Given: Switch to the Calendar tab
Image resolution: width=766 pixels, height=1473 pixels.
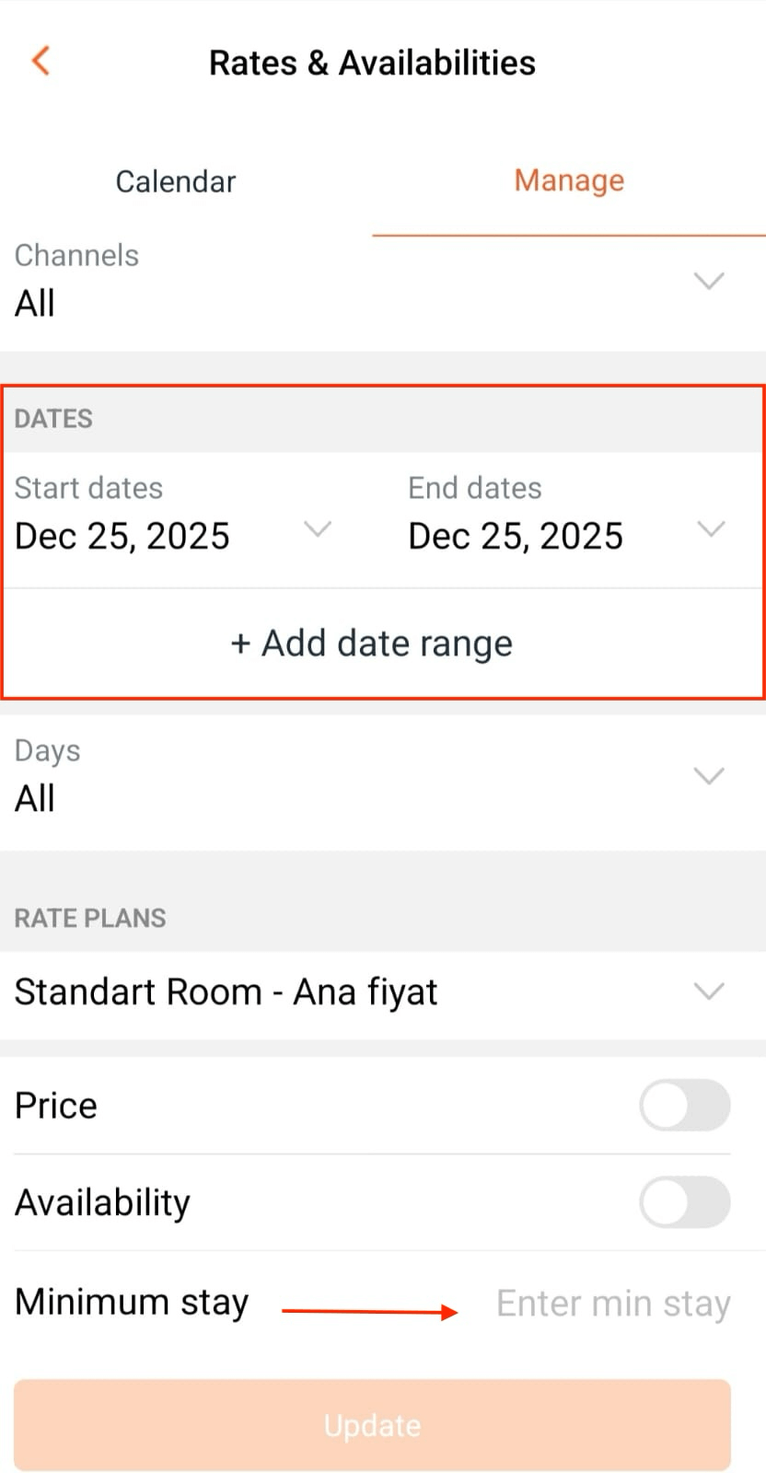Looking at the screenshot, I should click(x=176, y=181).
